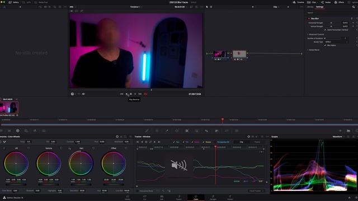Toggle the Effects panel in top bar

(x=340, y=2)
